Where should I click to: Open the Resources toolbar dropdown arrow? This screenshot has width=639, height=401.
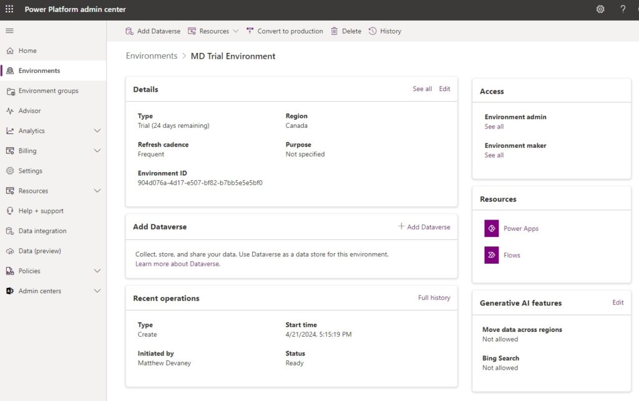point(235,31)
